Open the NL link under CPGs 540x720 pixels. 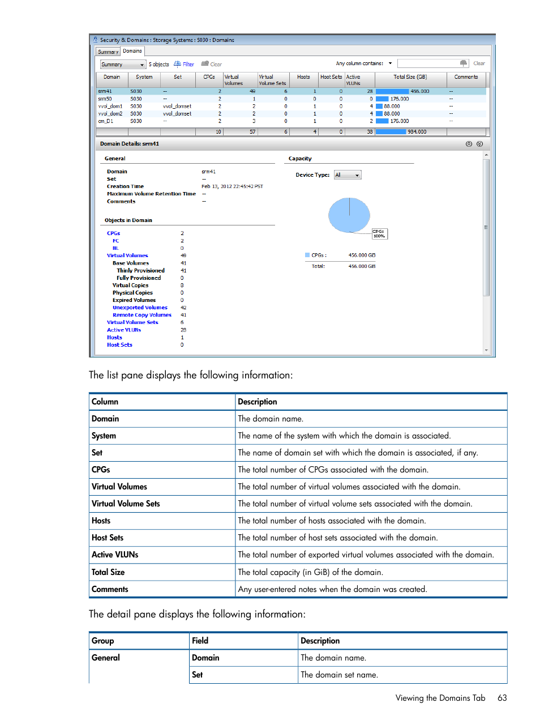point(115,248)
